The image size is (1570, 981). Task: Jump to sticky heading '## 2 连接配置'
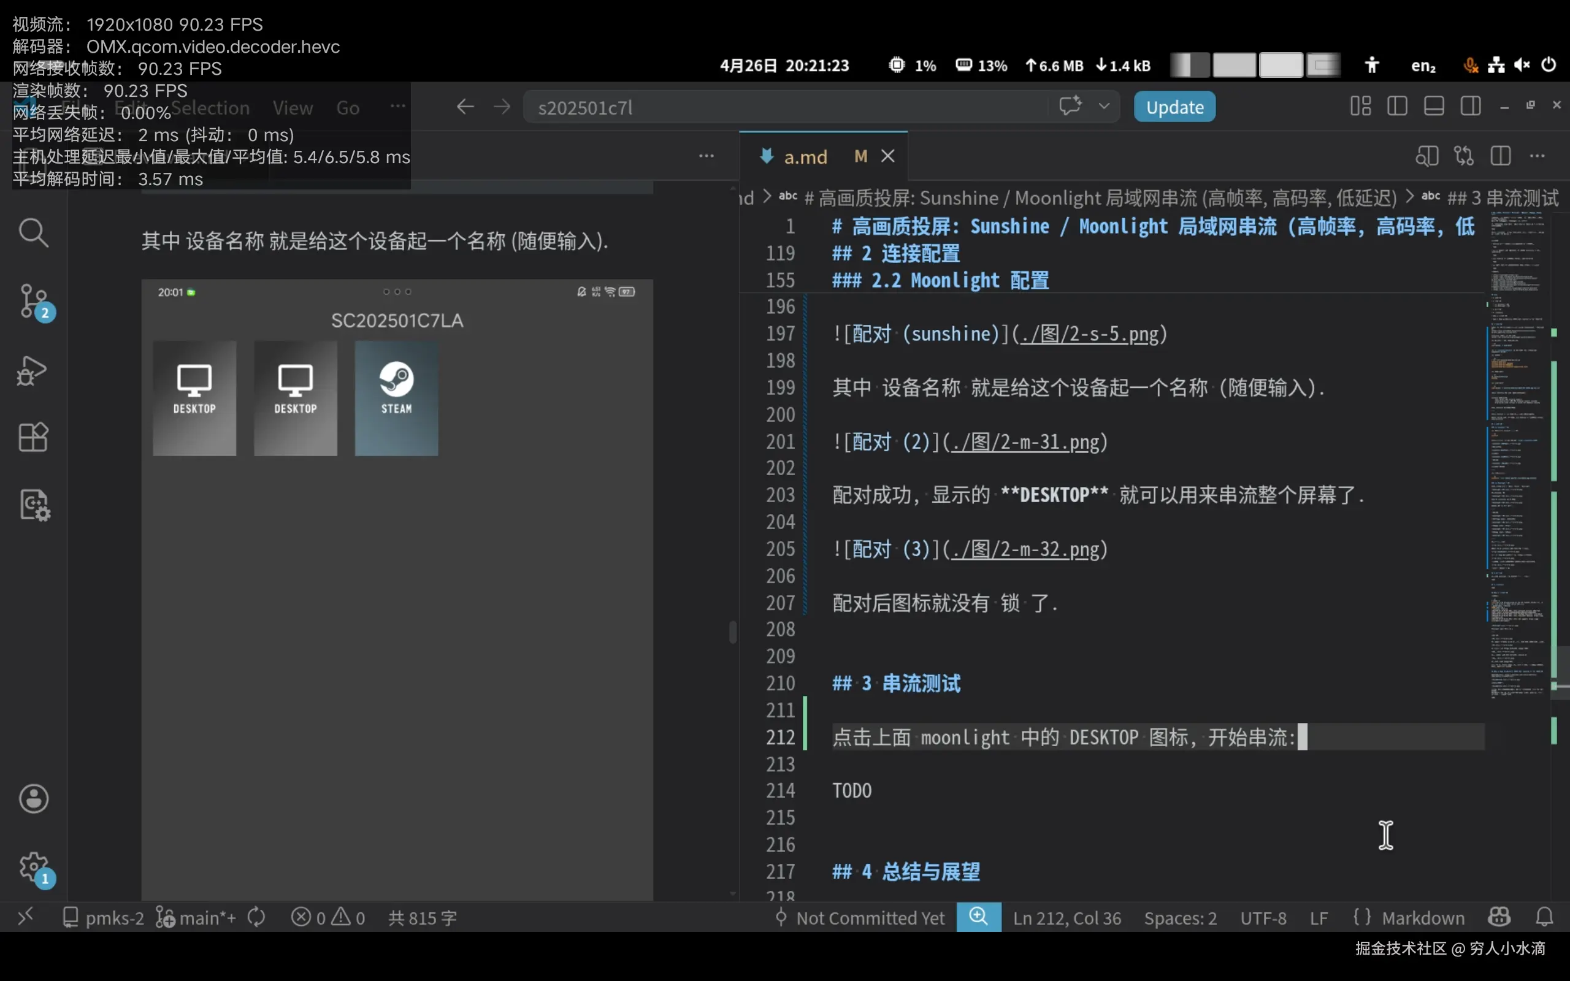pos(896,254)
